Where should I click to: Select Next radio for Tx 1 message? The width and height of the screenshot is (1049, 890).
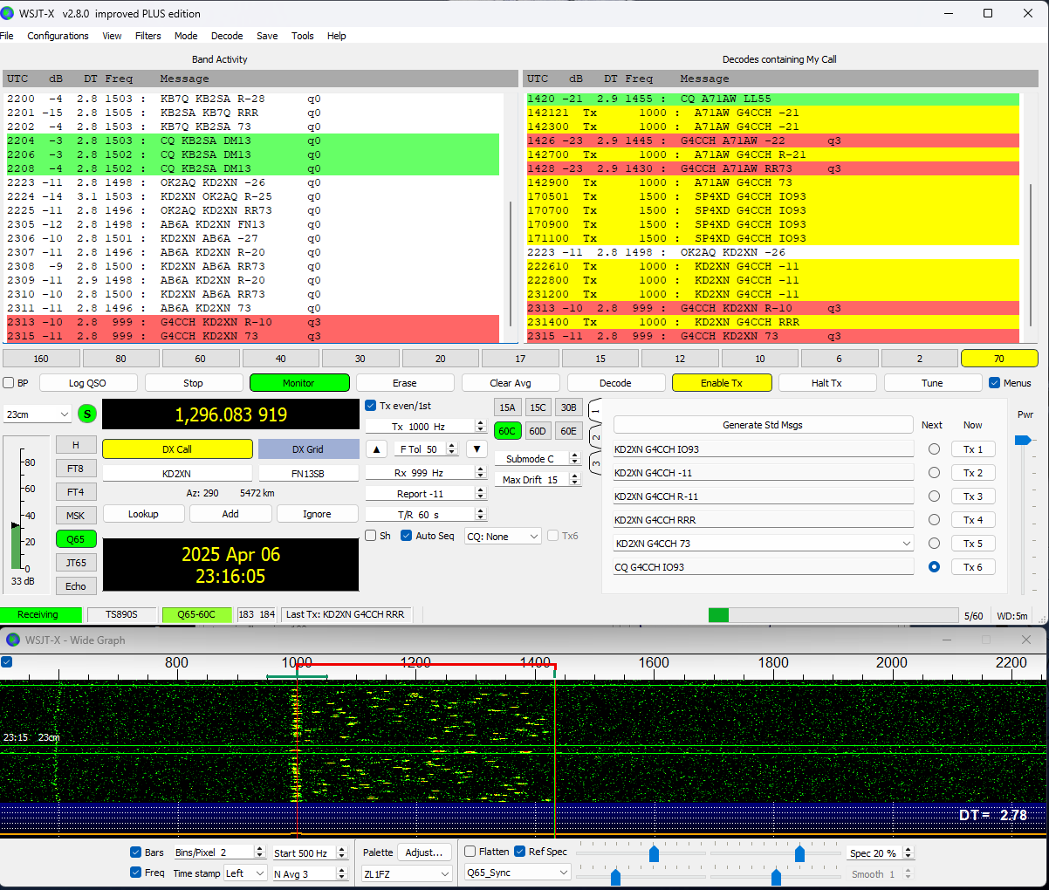934,449
